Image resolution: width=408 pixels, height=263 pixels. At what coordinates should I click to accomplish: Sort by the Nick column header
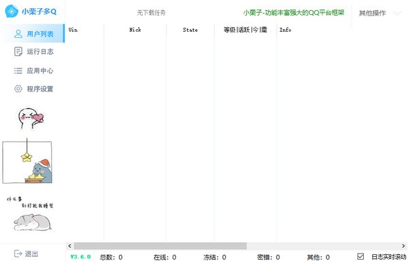point(135,30)
